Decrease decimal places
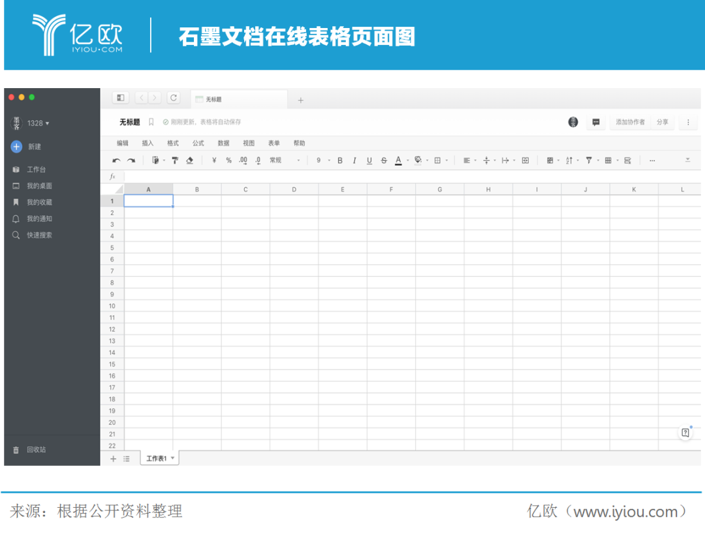This screenshot has height=541, width=705. click(258, 161)
